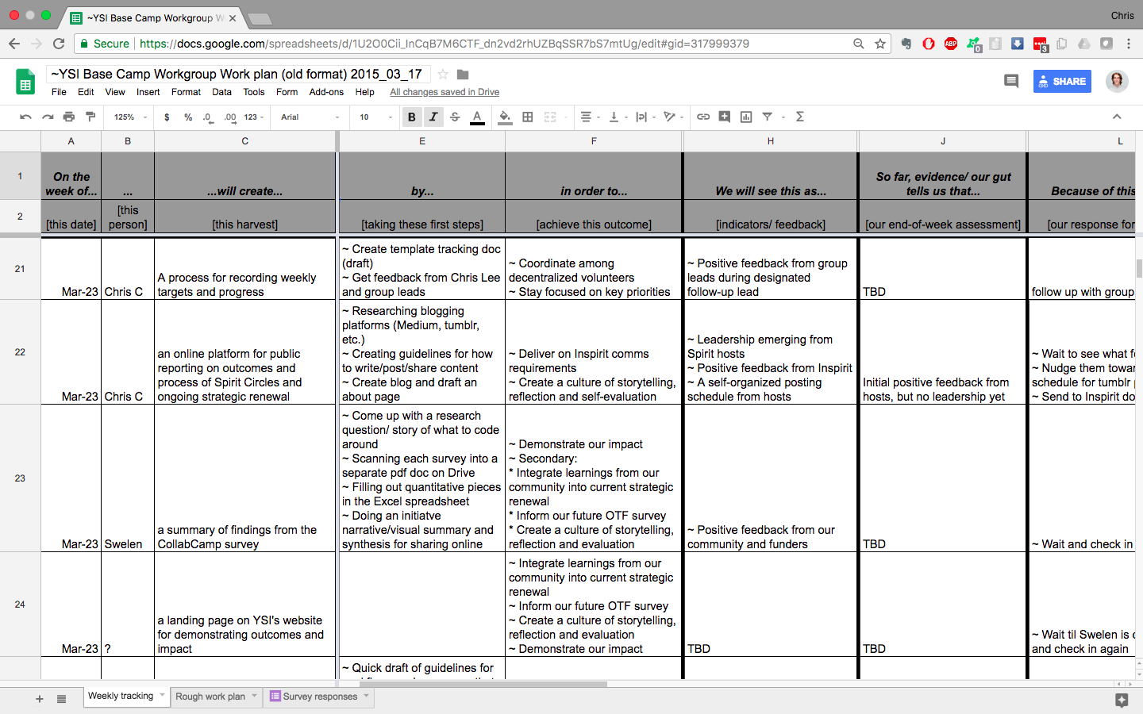Click the 'Initial positive feedback from hosts' cell

pos(943,352)
